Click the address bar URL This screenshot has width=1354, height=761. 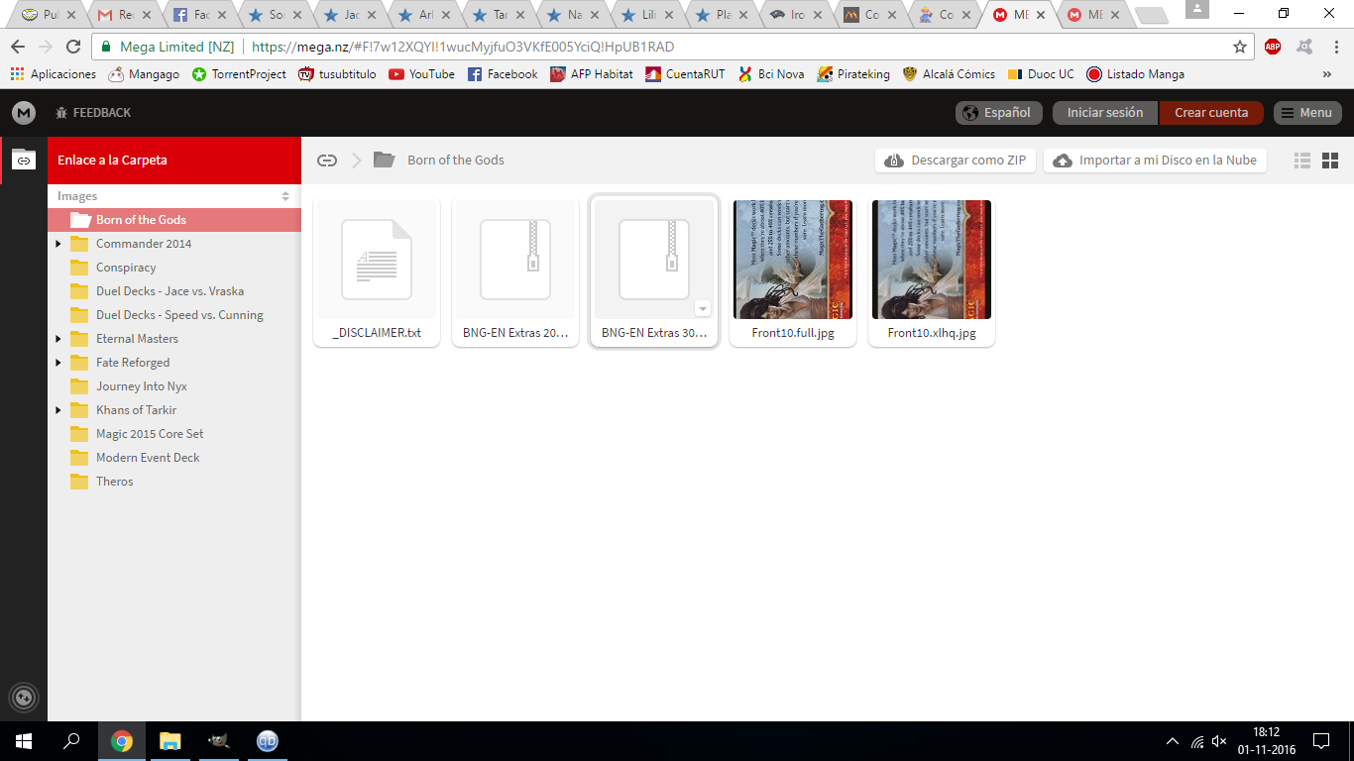click(x=463, y=47)
